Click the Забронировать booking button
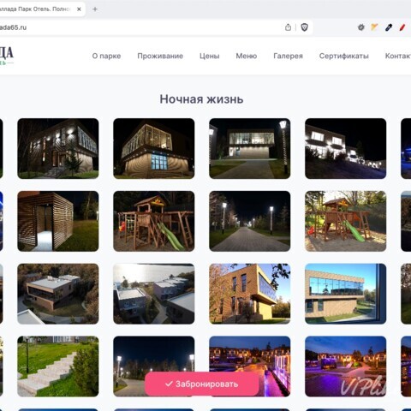 click(202, 384)
